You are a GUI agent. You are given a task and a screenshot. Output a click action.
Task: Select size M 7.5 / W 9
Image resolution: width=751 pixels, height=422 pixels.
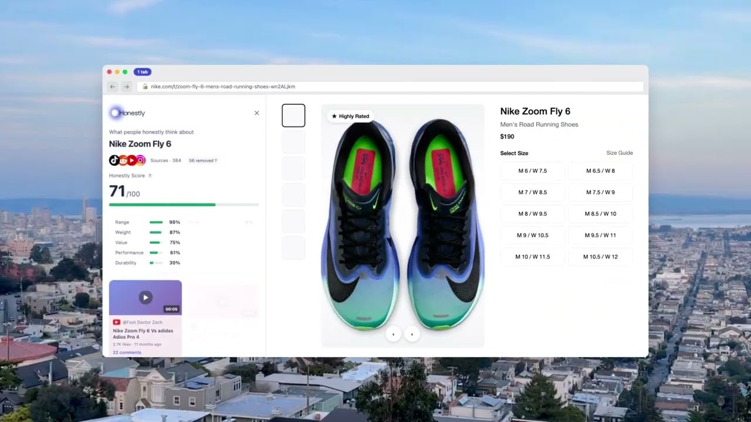point(600,192)
